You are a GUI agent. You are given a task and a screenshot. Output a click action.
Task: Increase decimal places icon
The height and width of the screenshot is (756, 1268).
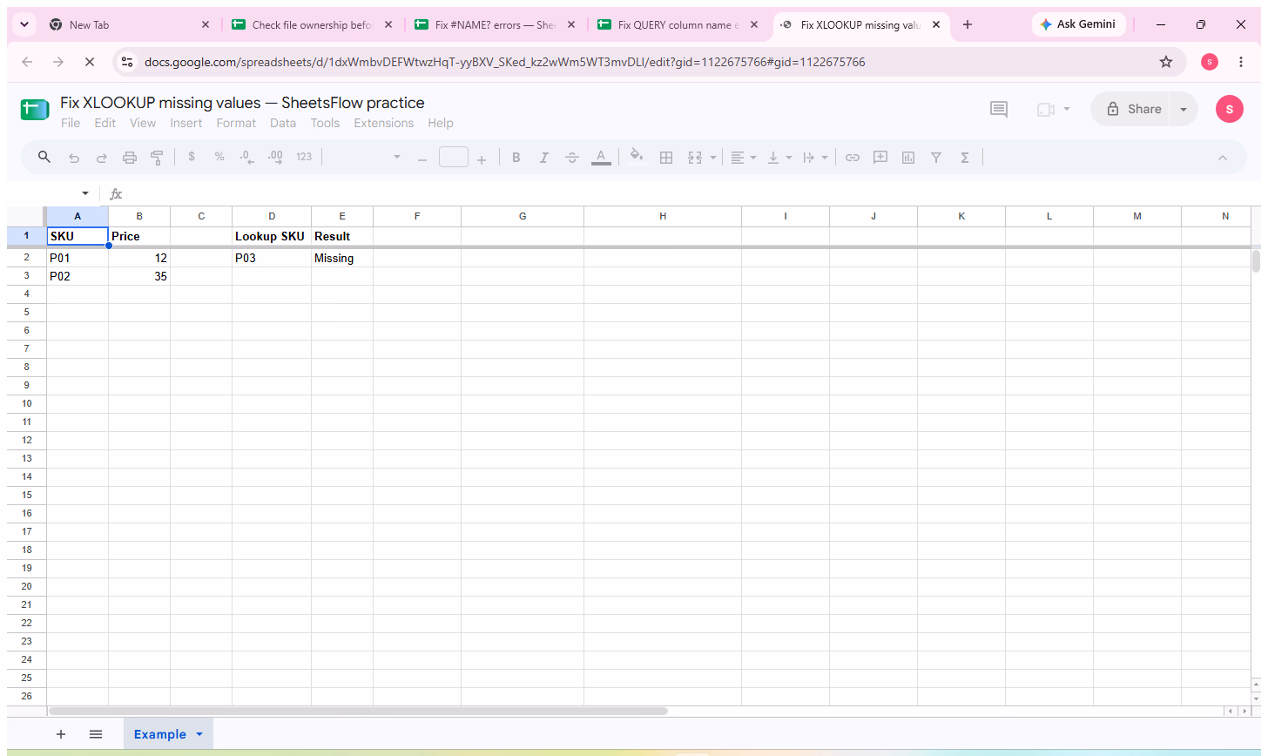(x=275, y=158)
